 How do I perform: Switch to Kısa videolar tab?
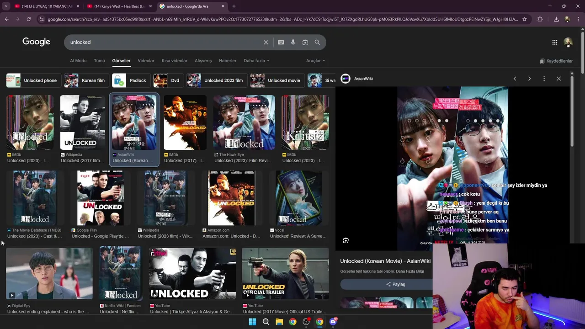(175, 61)
